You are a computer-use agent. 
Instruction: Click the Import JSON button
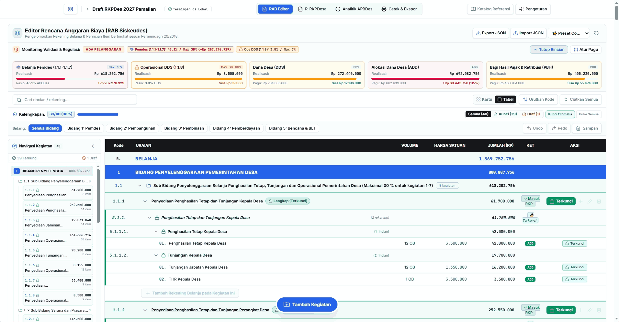point(528,33)
